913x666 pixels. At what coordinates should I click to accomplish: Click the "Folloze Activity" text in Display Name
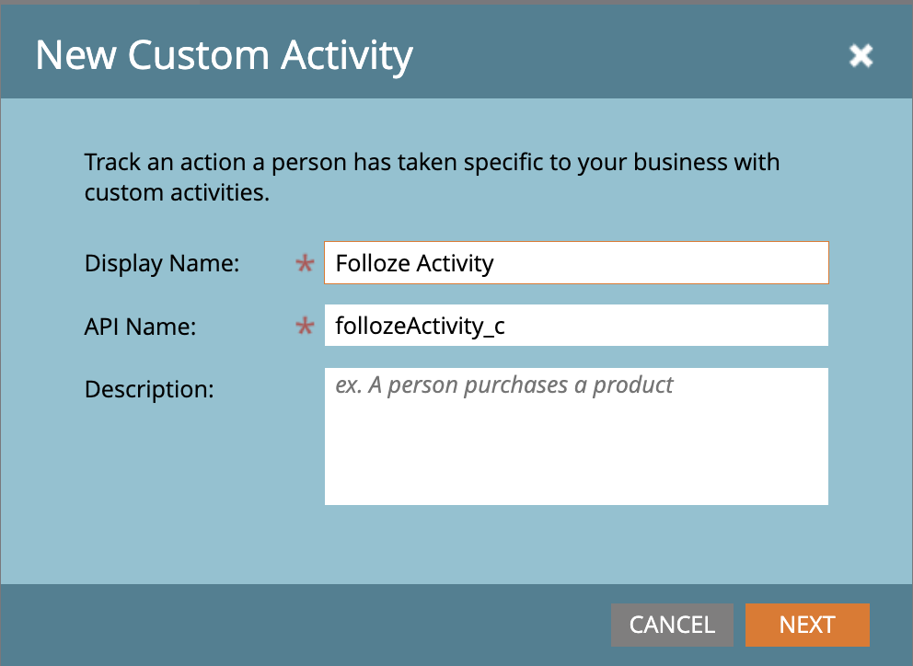pos(414,263)
